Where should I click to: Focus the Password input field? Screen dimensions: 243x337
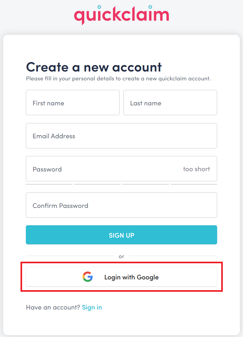[x=95, y=169]
